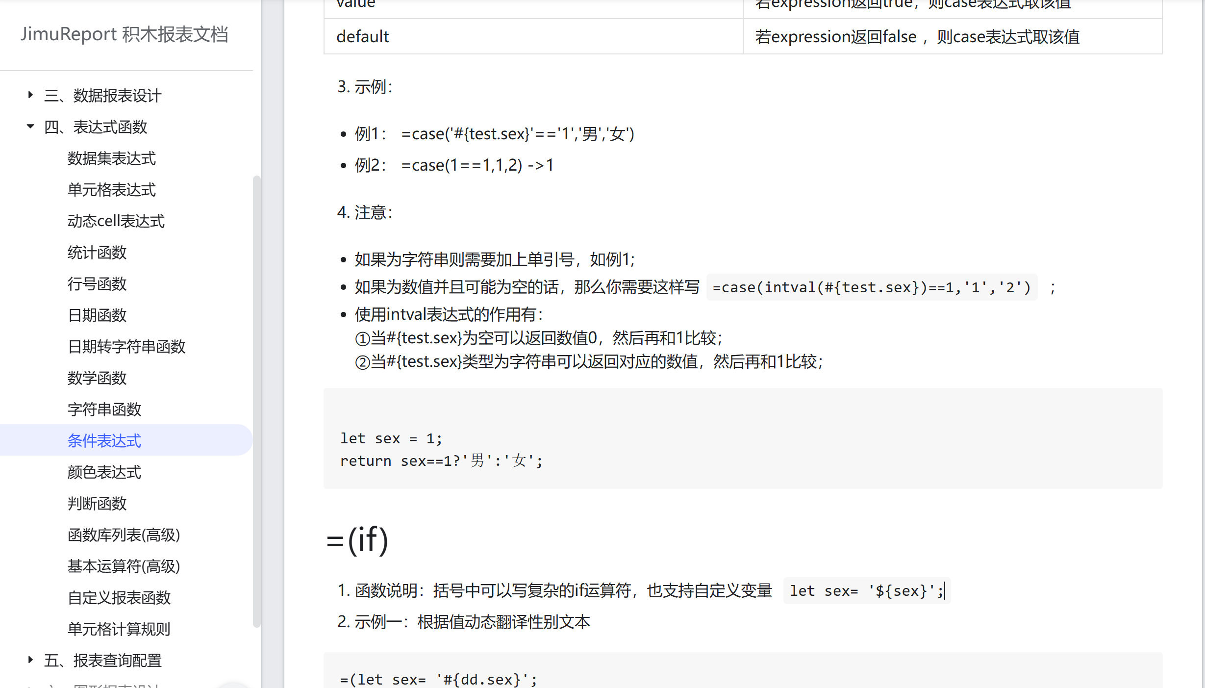Click the 2. 示例一 description line
1205x688 pixels.
pyautogui.click(x=464, y=621)
